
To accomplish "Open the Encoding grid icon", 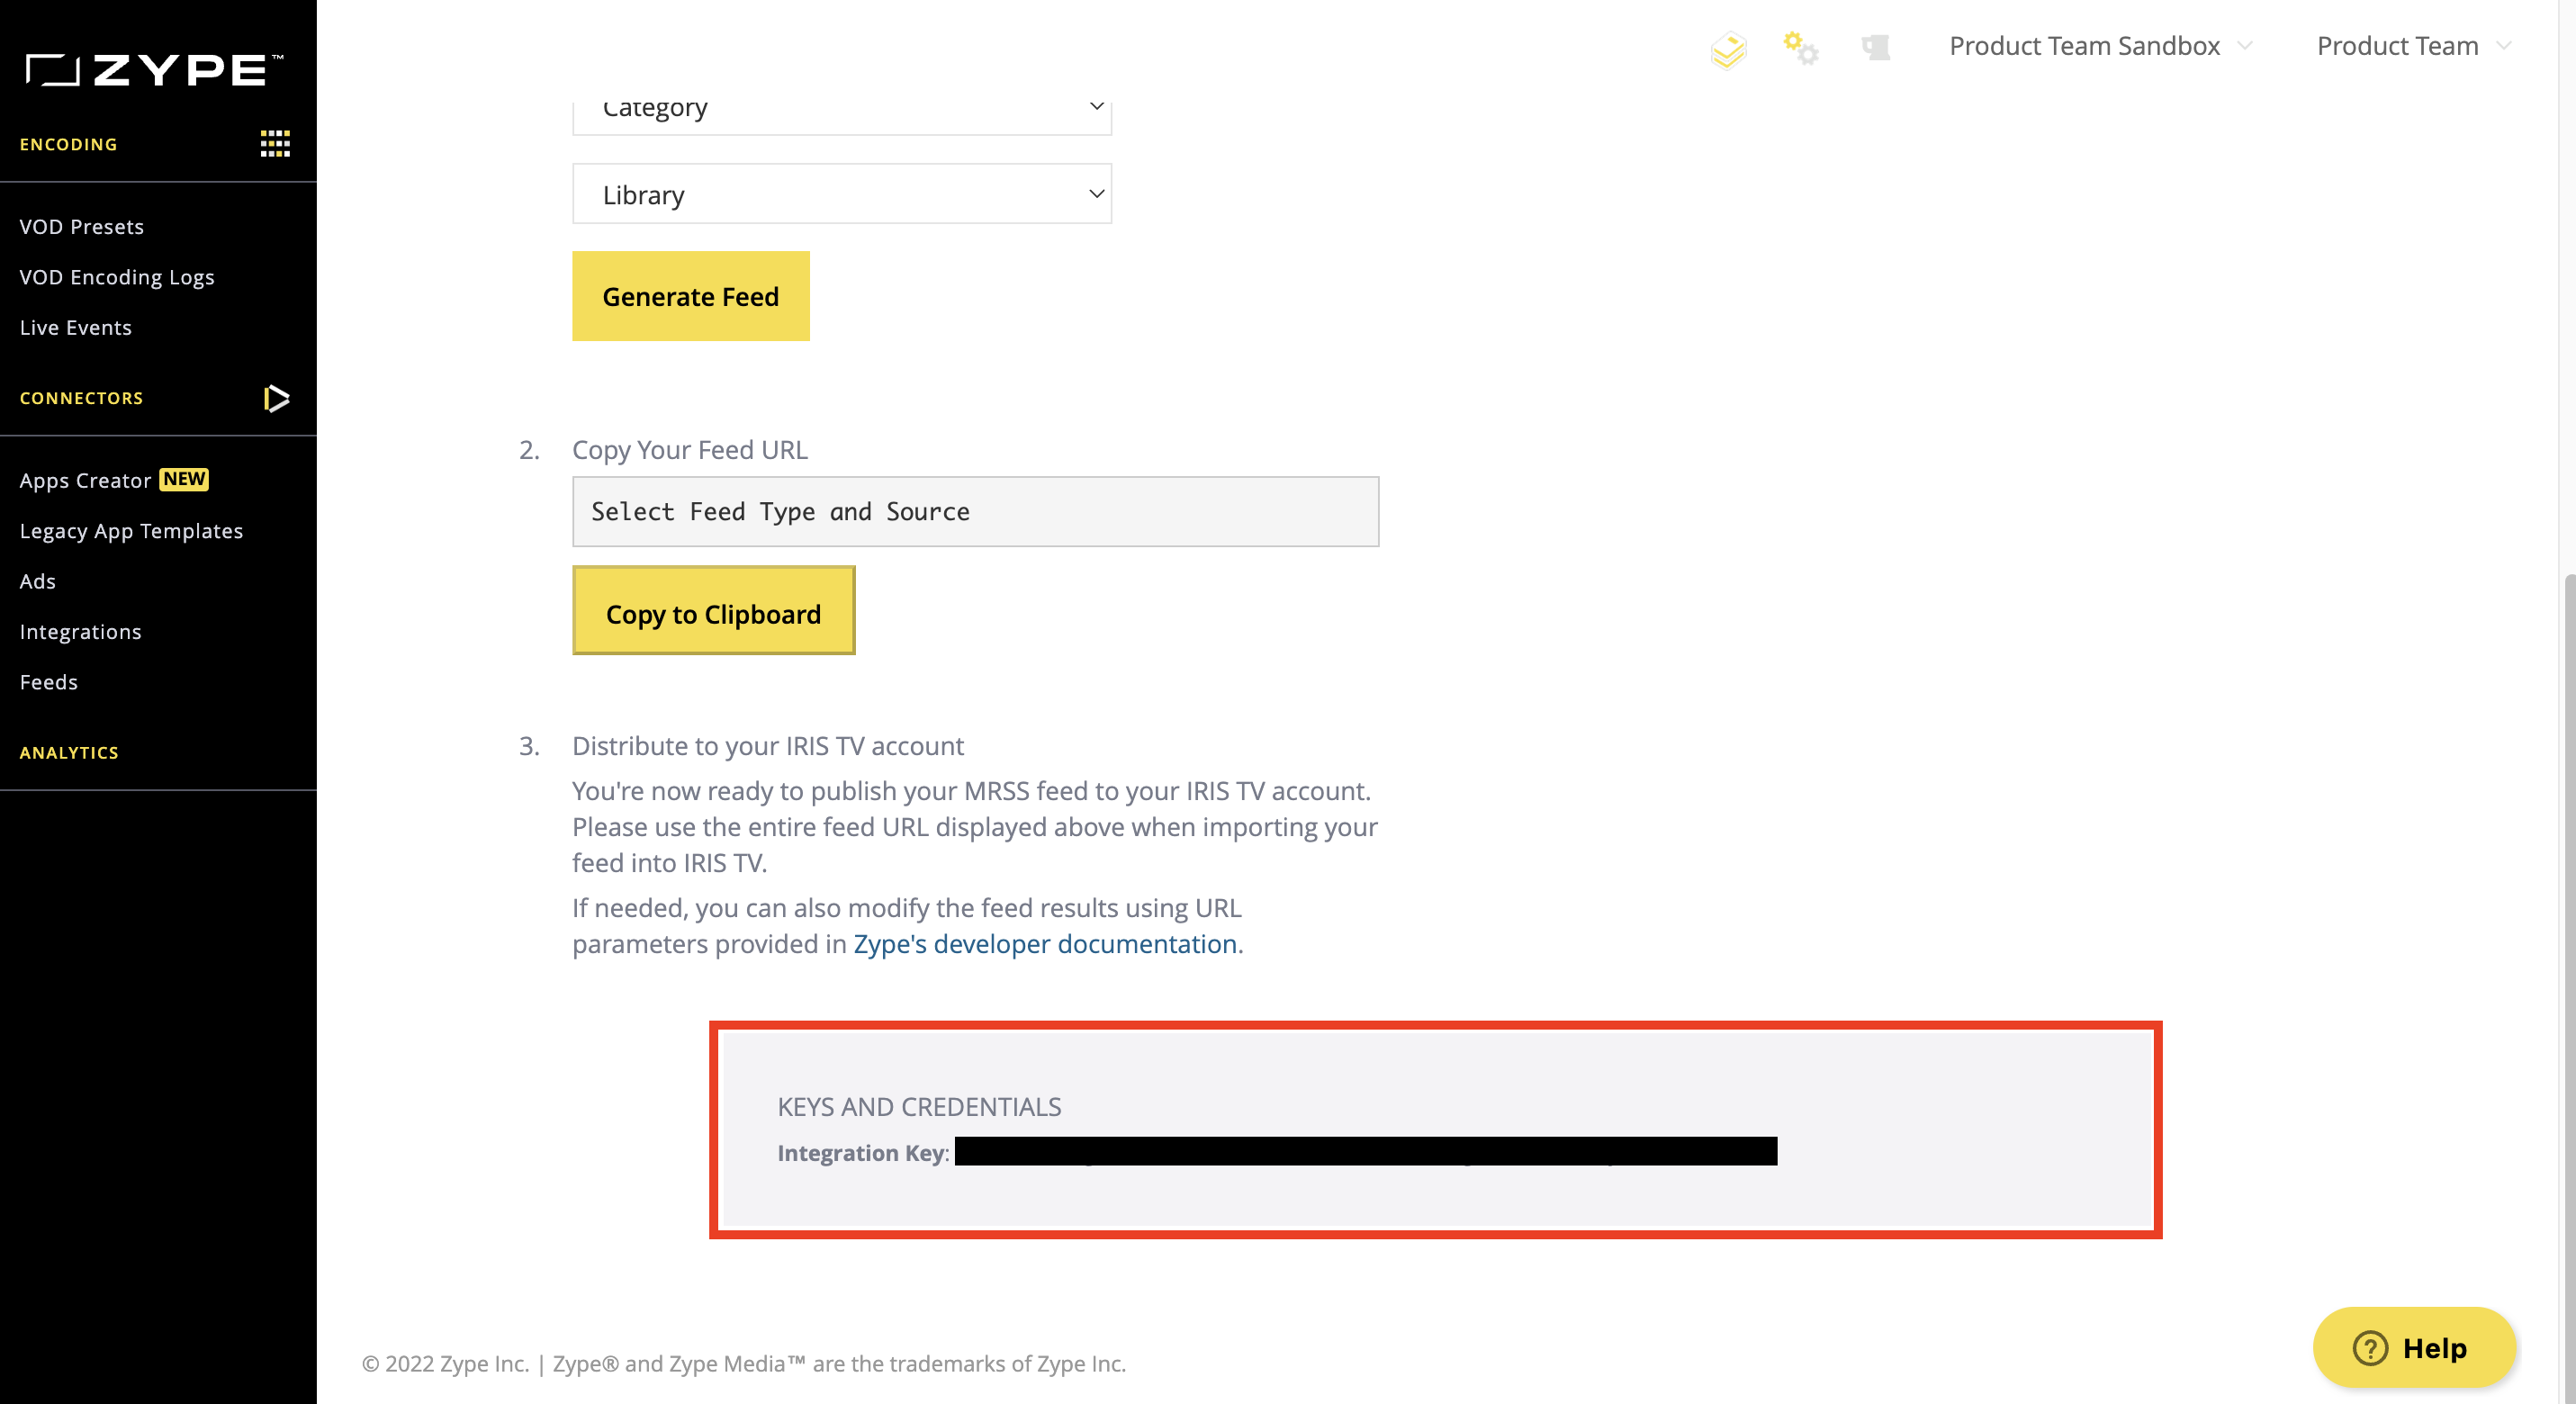I will [x=275, y=144].
